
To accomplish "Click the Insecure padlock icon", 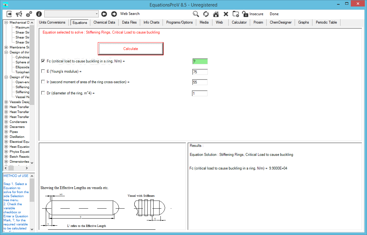I will pyautogui.click(x=245, y=14).
